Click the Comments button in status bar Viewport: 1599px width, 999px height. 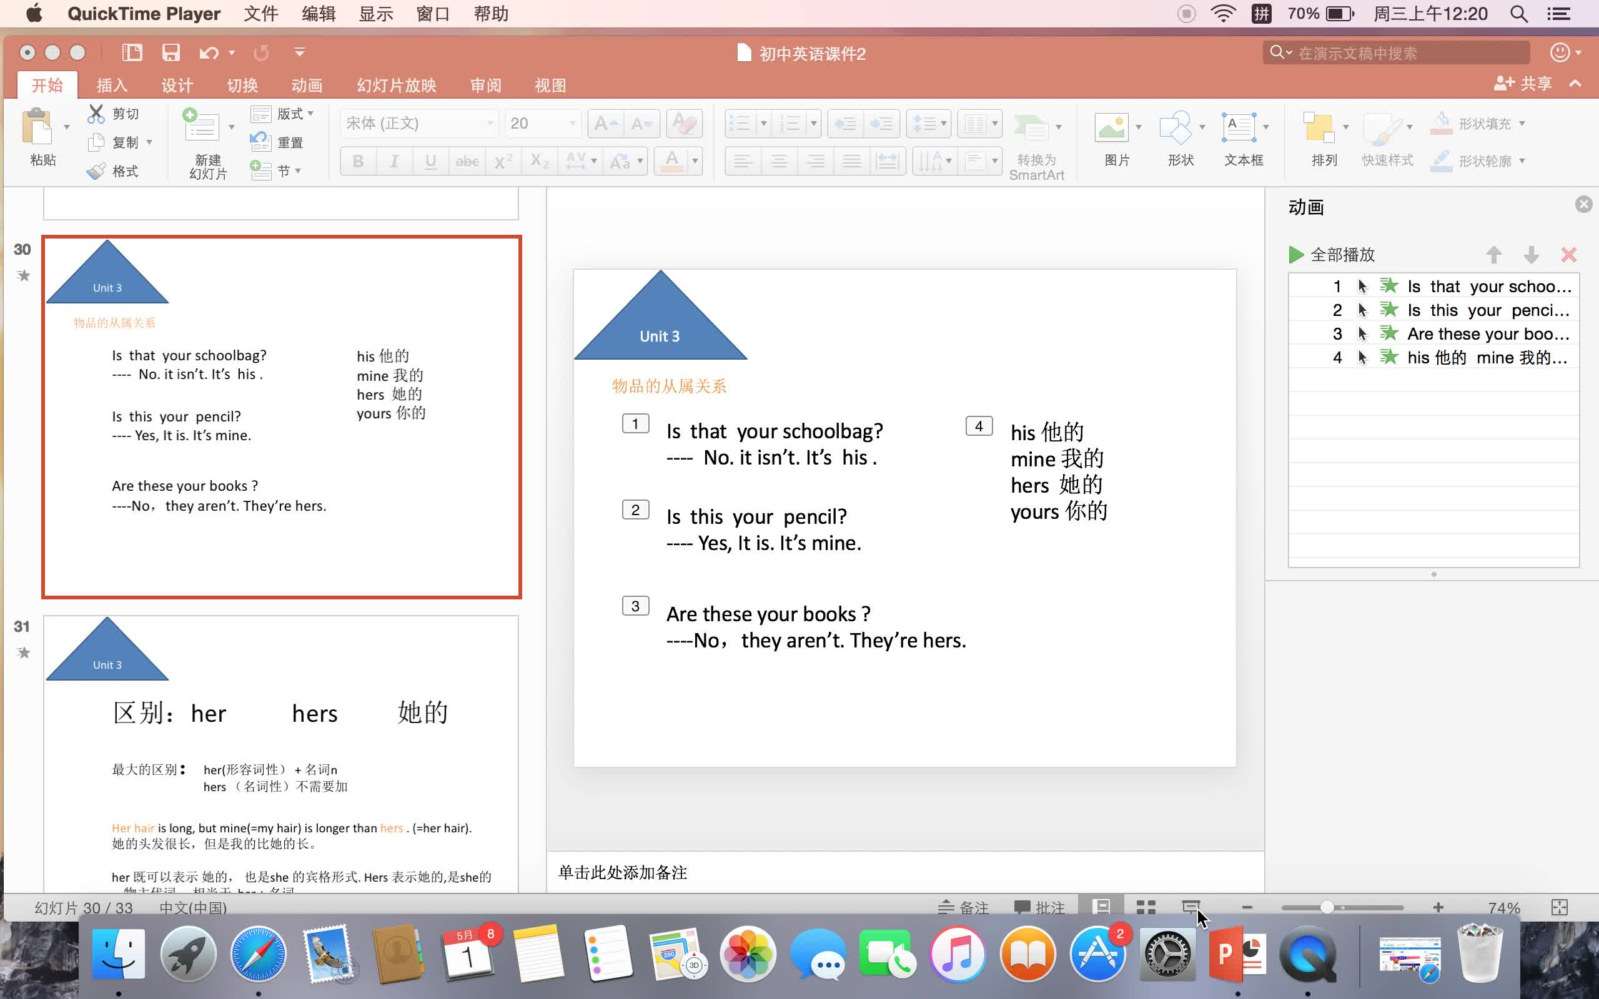tap(1039, 907)
